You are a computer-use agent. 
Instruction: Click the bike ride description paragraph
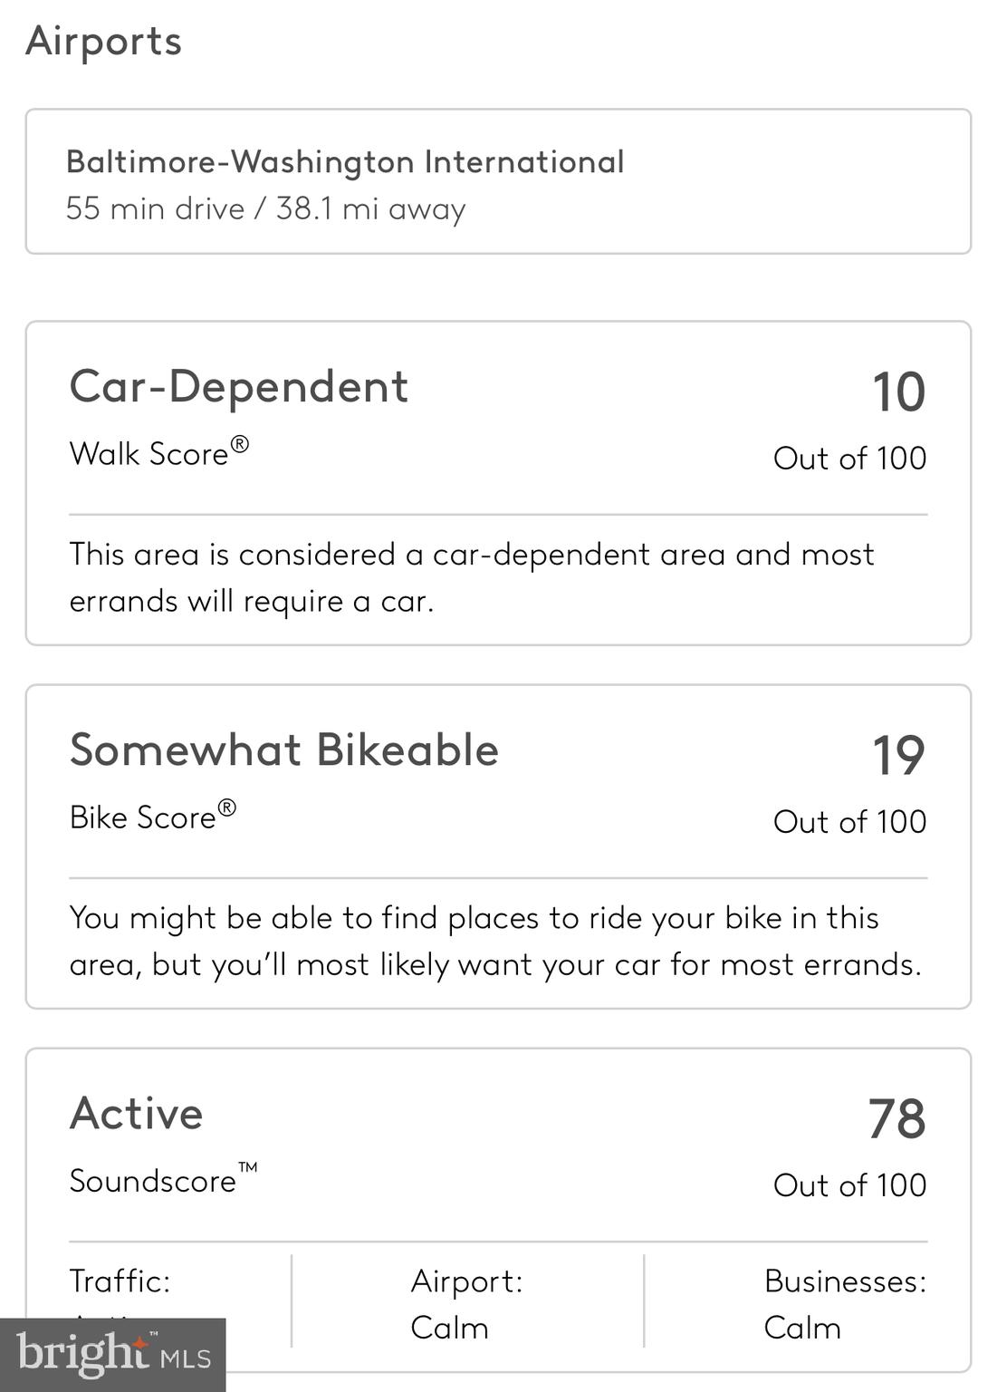tap(495, 941)
